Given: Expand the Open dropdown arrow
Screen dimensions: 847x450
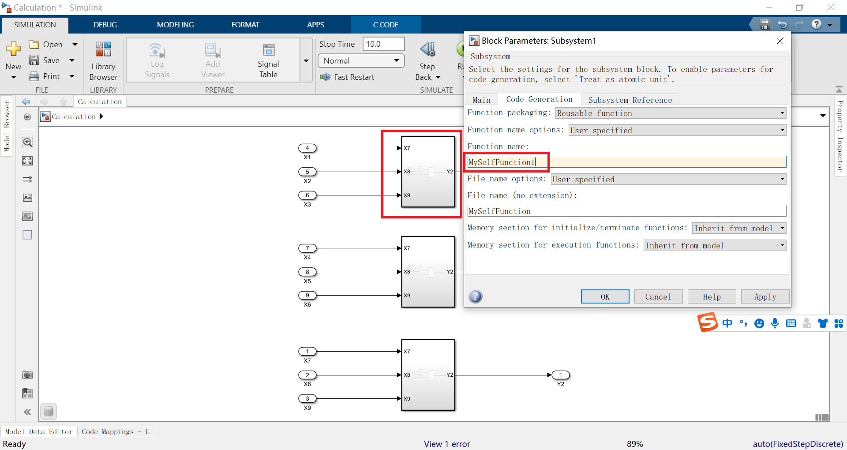Looking at the screenshot, I should (75, 44).
